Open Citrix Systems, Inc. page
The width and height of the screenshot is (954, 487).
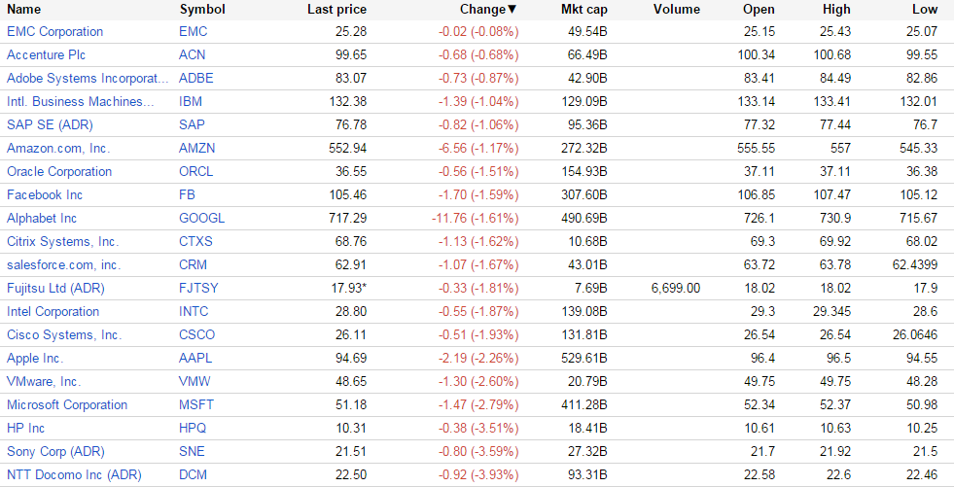(x=62, y=242)
